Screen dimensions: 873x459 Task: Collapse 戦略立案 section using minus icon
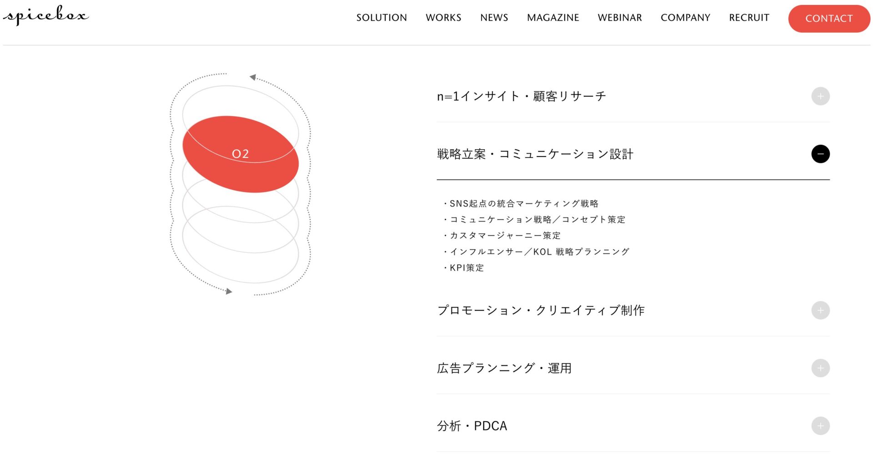click(x=820, y=154)
